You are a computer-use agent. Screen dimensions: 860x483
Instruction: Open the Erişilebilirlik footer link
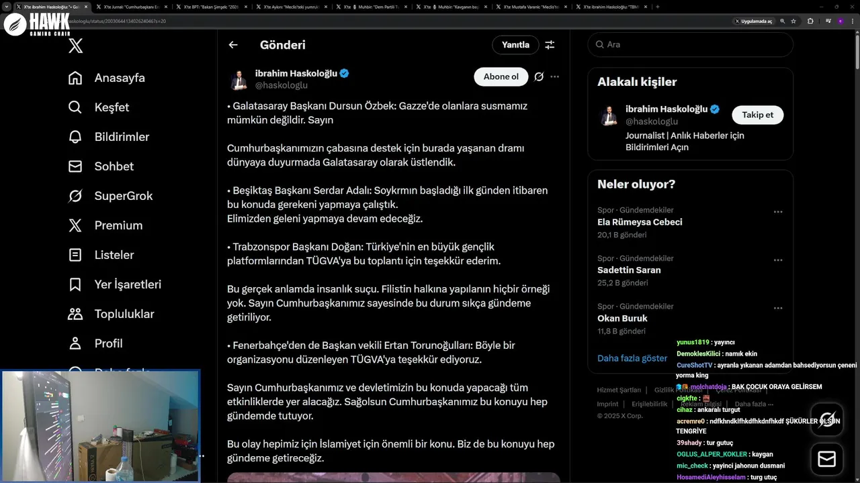pyautogui.click(x=650, y=404)
